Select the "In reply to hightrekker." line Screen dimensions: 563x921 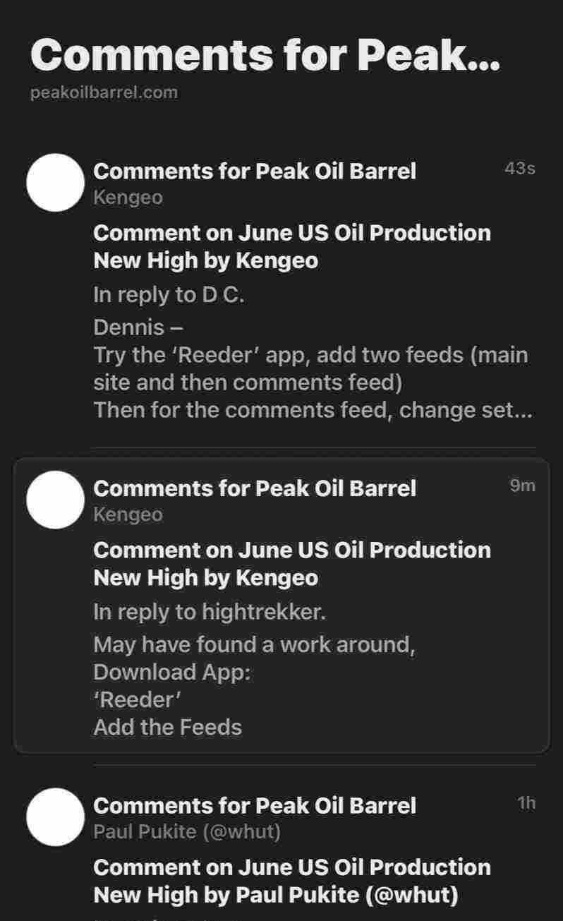(210, 612)
